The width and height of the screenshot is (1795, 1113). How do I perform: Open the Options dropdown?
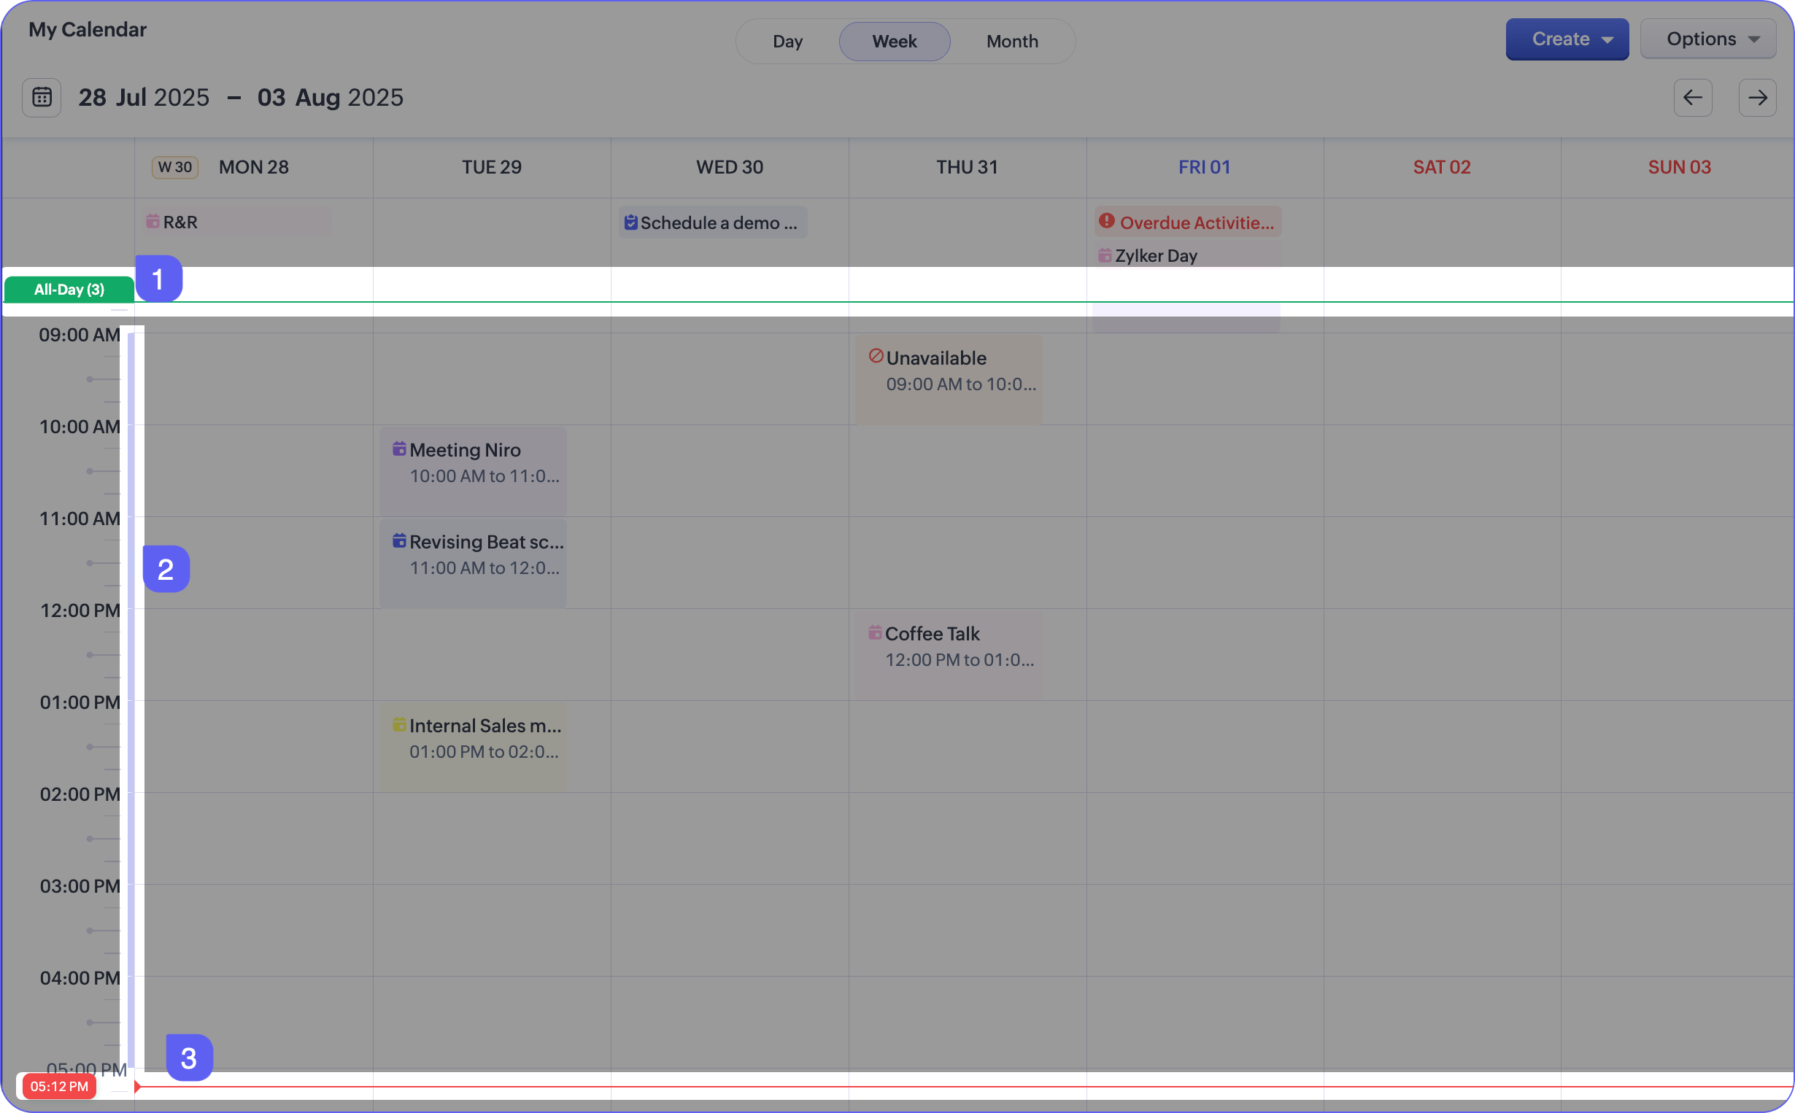(1708, 39)
